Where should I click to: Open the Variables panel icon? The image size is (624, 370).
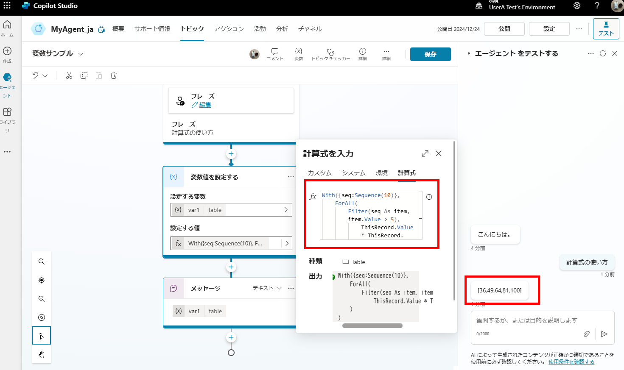pyautogui.click(x=299, y=54)
